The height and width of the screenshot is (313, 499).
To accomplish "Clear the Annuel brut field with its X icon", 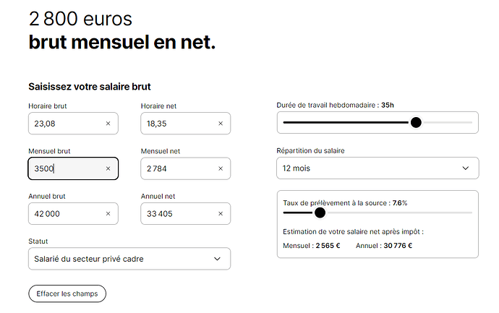I will click(108, 214).
